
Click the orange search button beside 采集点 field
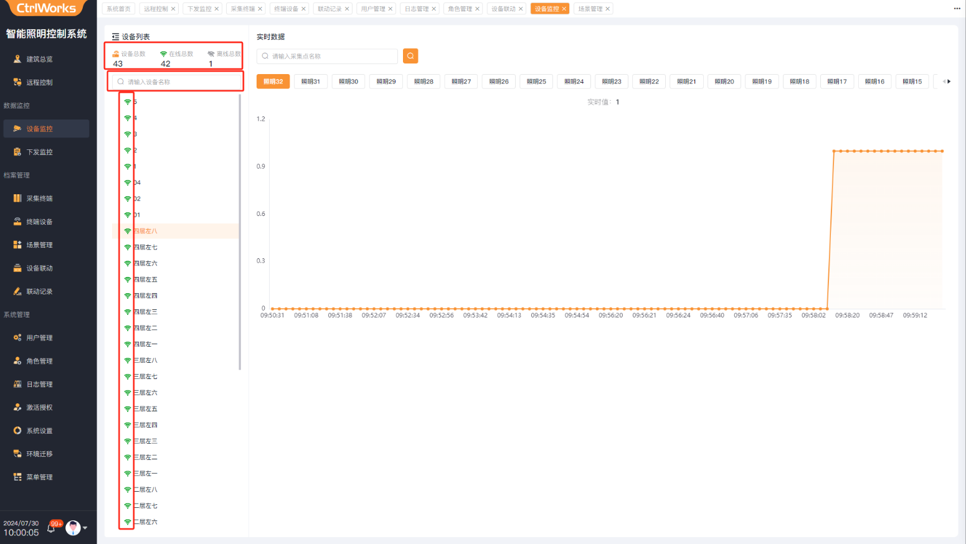pyautogui.click(x=410, y=56)
